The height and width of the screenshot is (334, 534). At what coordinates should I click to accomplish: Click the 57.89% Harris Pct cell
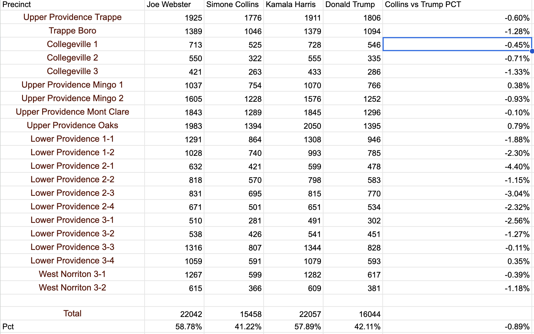294,327
